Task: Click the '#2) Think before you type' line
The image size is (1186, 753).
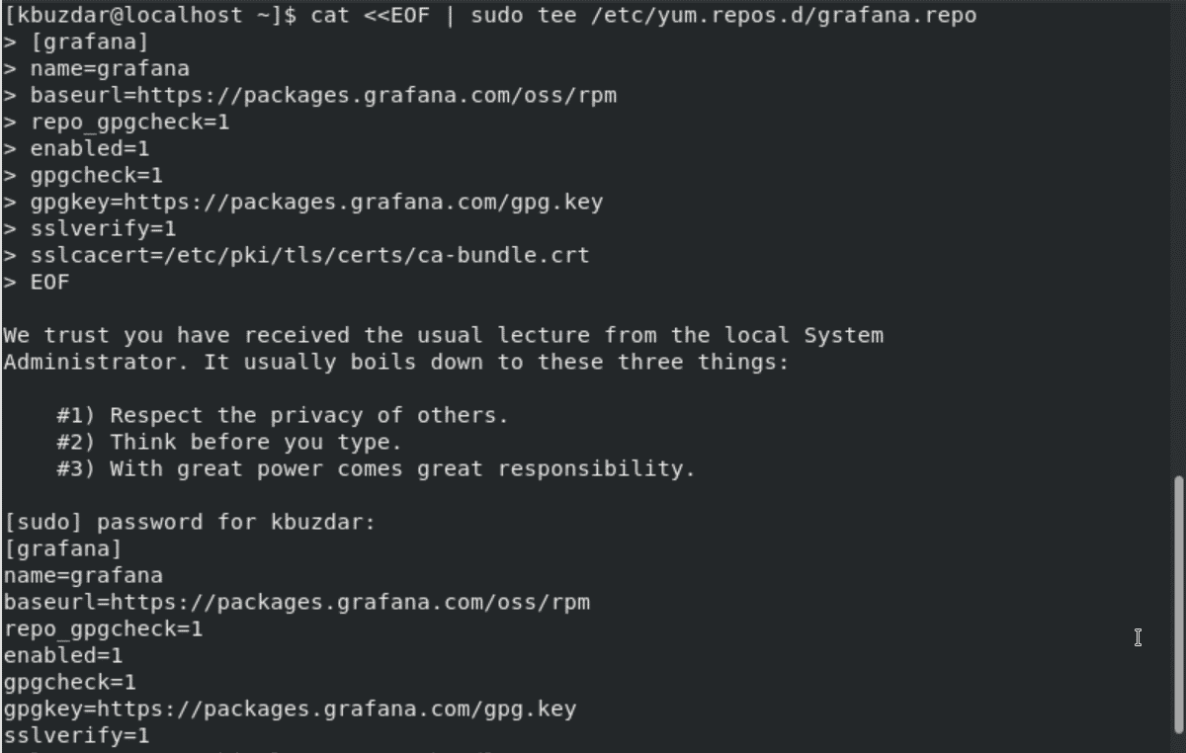Action: coord(229,442)
